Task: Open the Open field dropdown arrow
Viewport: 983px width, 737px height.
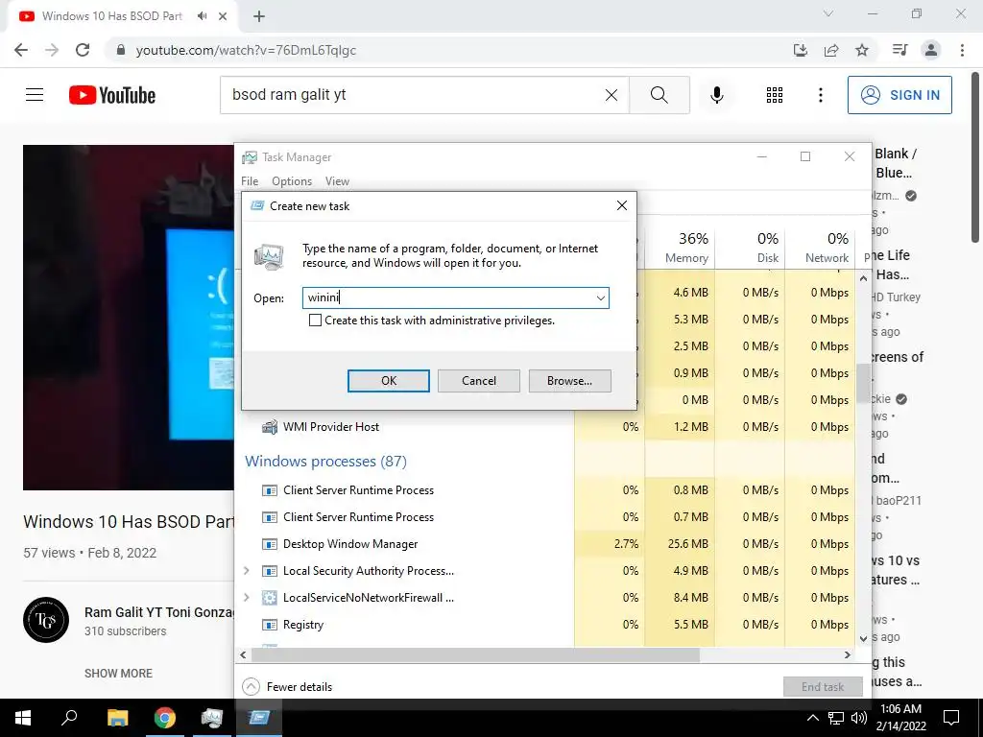Action: pyautogui.click(x=601, y=298)
